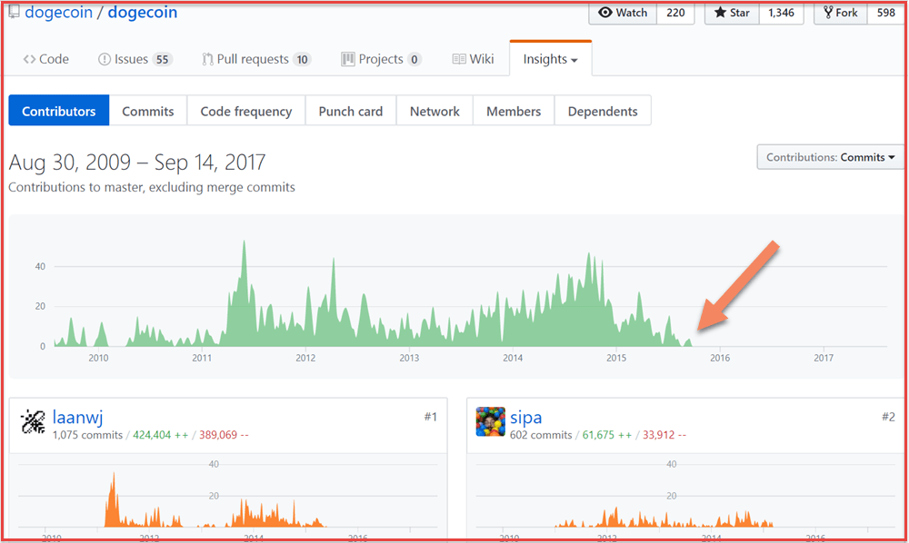Click the code brackets icon
Screen dimensions: 909x543
pyautogui.click(x=29, y=59)
